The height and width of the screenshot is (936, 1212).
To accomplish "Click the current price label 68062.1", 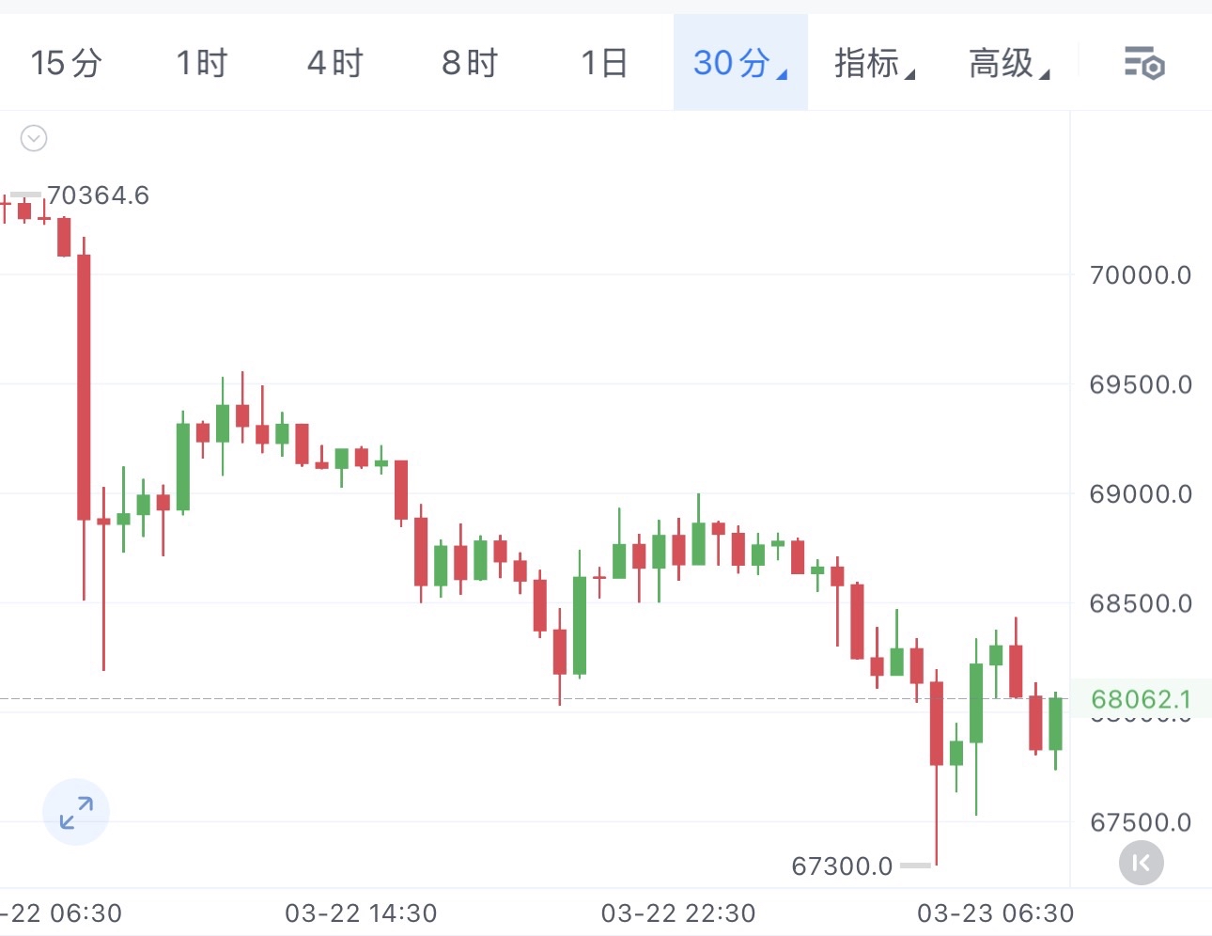I will pos(1141,699).
